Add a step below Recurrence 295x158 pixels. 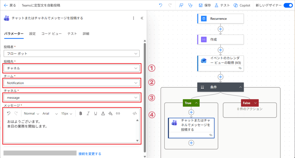[220, 29]
